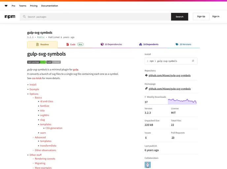Jump to id and class section
227x169 pixels.
(47, 101)
